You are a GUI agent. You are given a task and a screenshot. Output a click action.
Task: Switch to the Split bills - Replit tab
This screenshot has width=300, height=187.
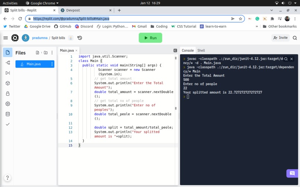(30, 10)
